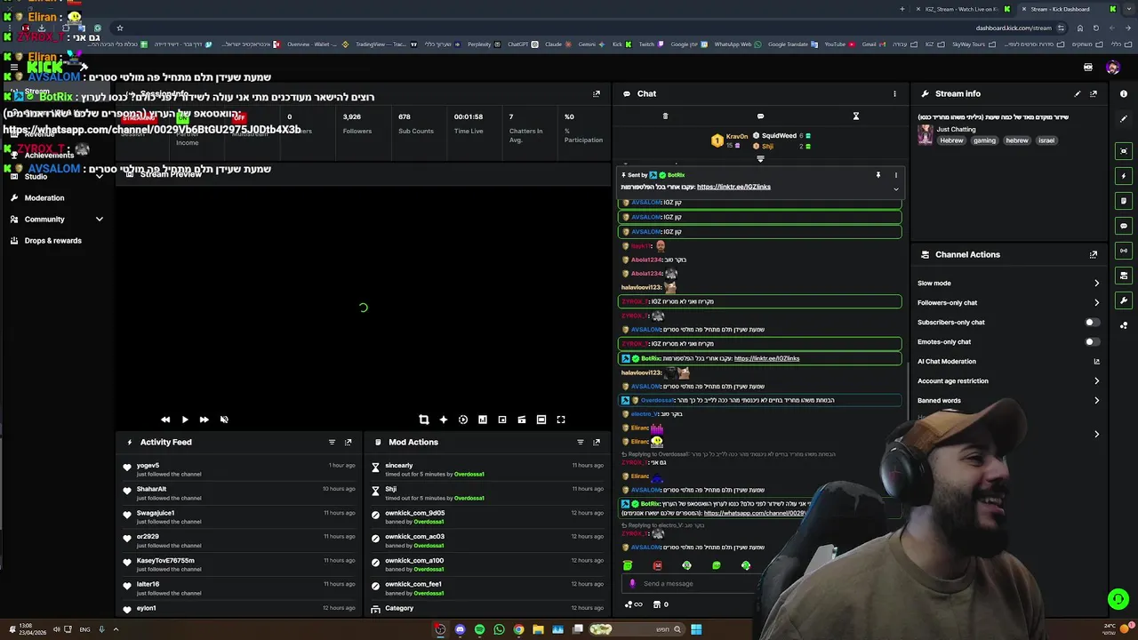The height and width of the screenshot is (640, 1138).
Task: Click the purple emote icon in message box
Action: tap(632, 583)
